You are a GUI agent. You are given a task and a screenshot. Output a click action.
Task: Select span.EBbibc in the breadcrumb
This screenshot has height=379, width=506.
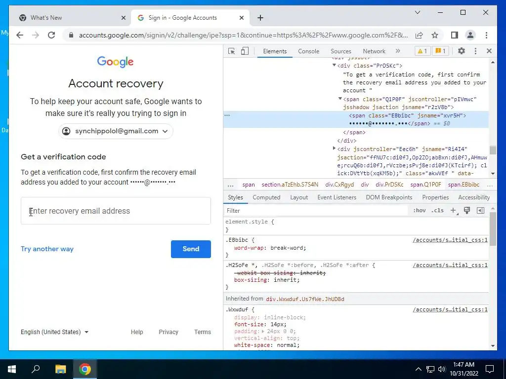[464, 185]
